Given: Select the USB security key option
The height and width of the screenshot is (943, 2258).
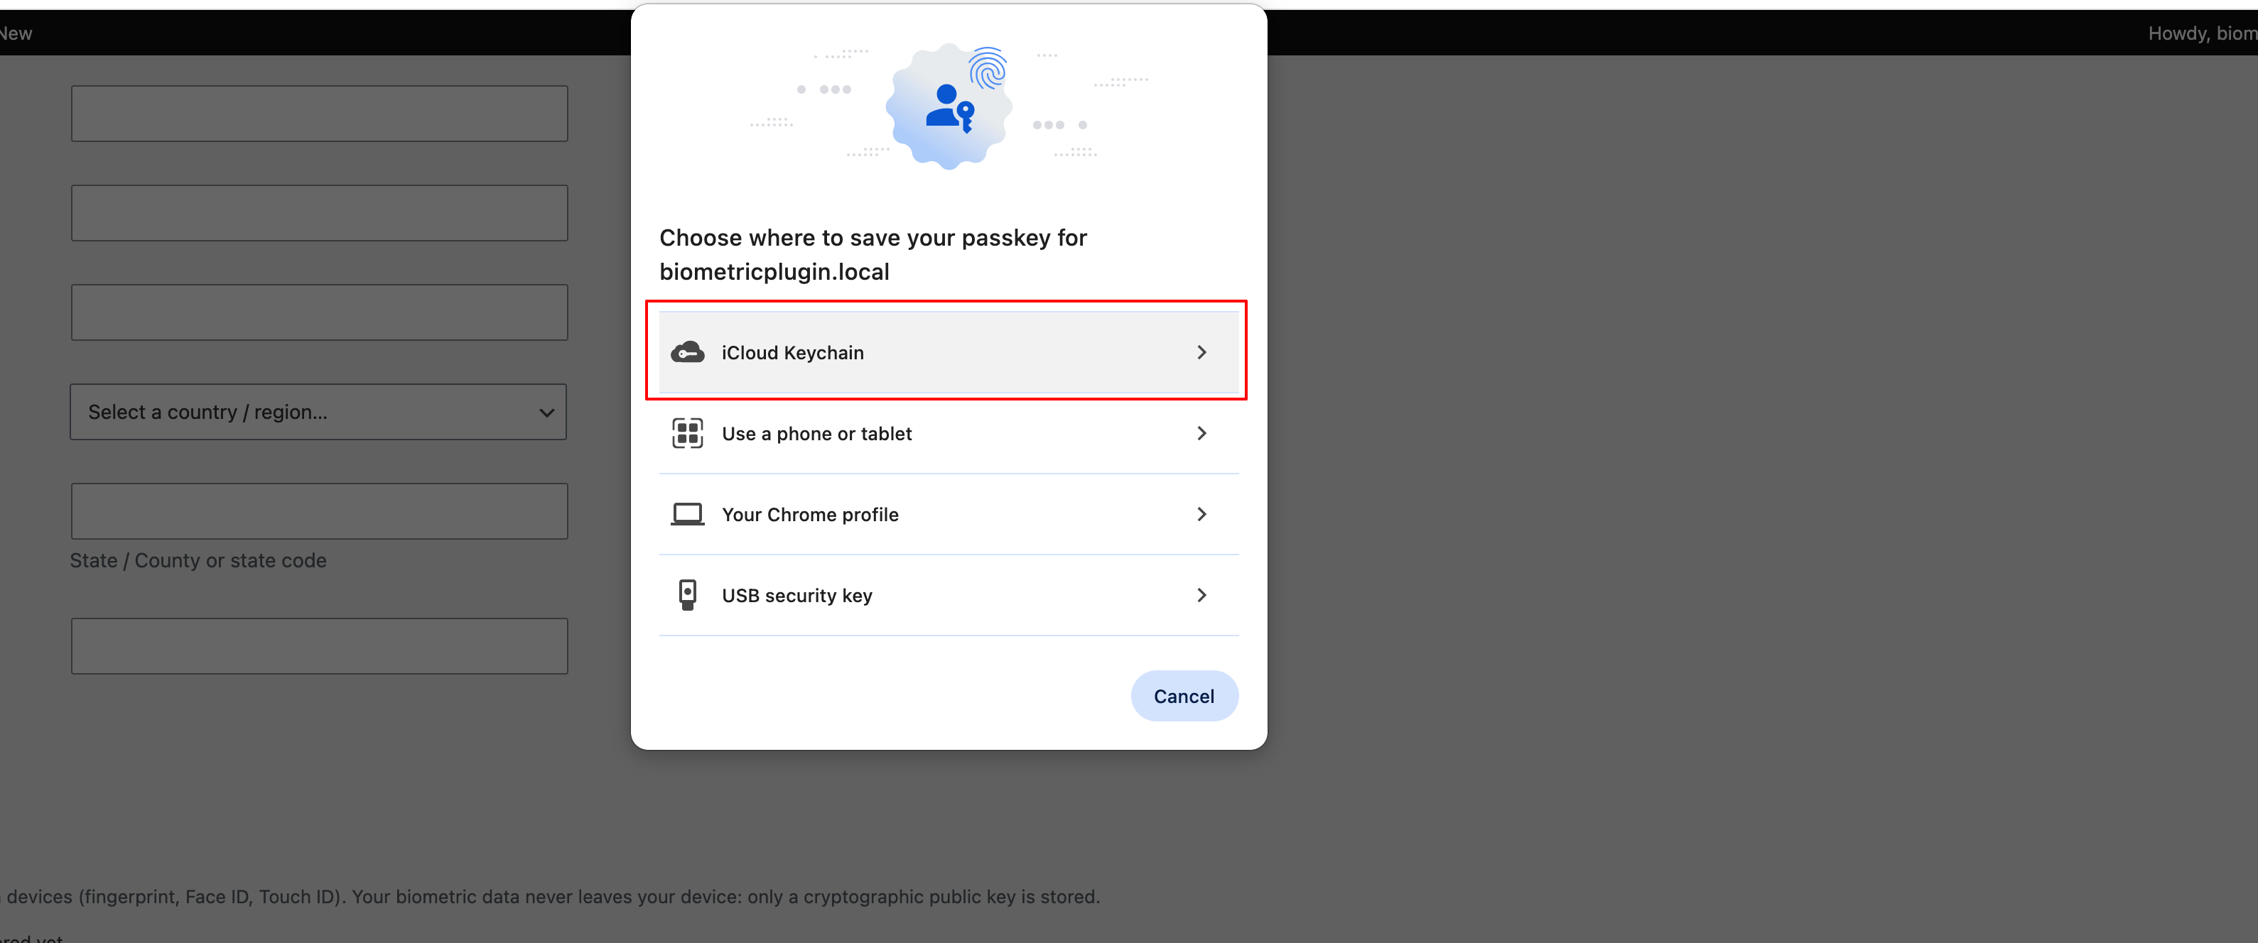Looking at the screenshot, I should (949, 595).
